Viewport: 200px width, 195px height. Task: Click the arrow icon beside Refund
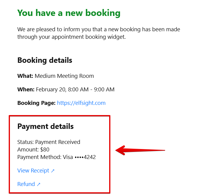point(38,184)
